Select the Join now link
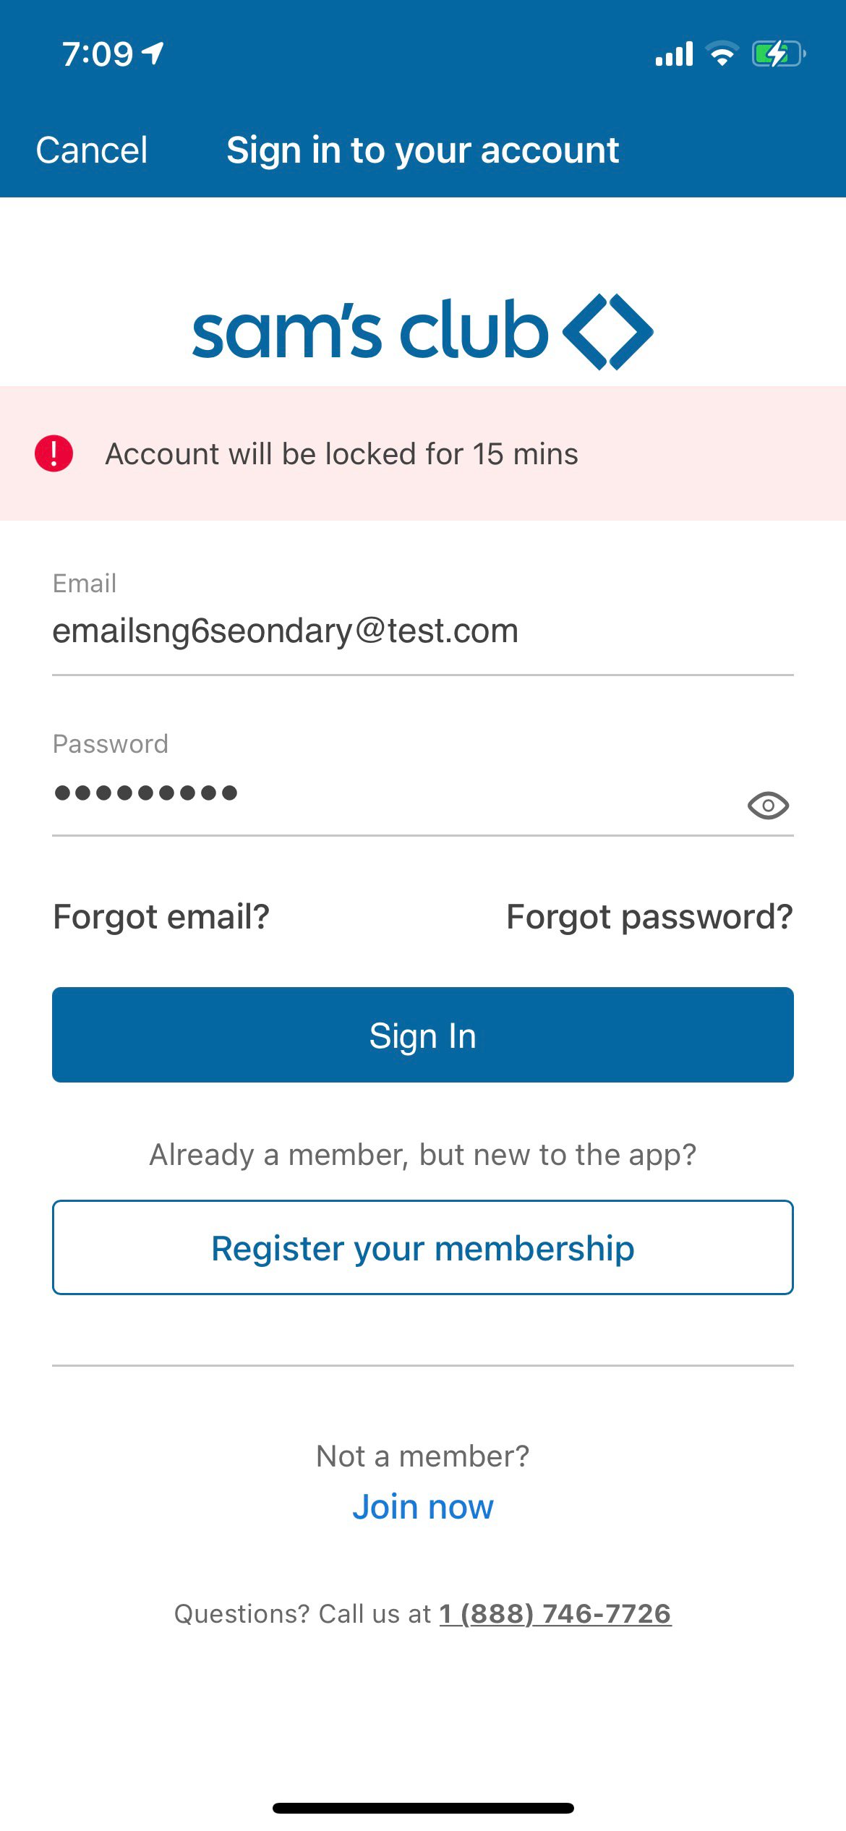 [x=423, y=1506]
